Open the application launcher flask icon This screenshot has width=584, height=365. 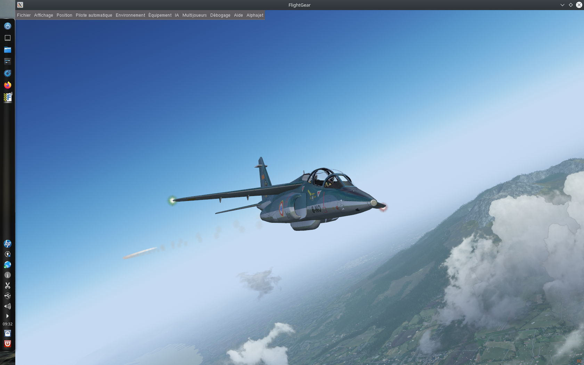click(x=8, y=26)
